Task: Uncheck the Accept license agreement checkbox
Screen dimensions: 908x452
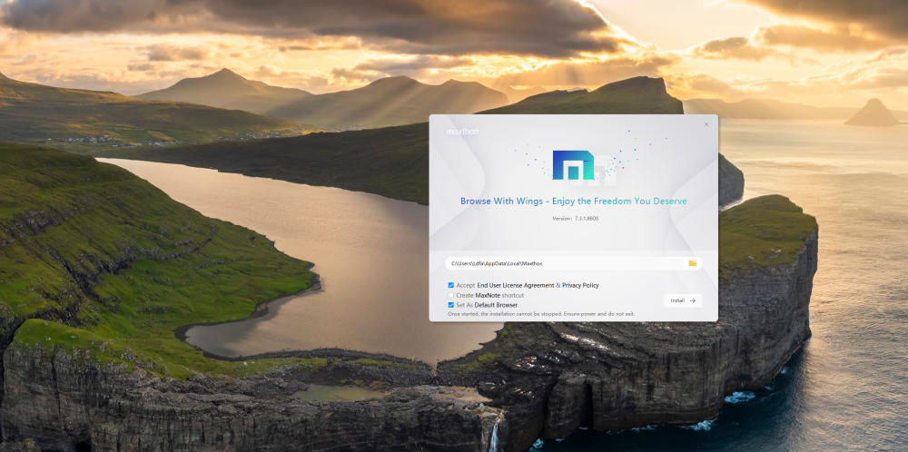Action: click(x=451, y=285)
